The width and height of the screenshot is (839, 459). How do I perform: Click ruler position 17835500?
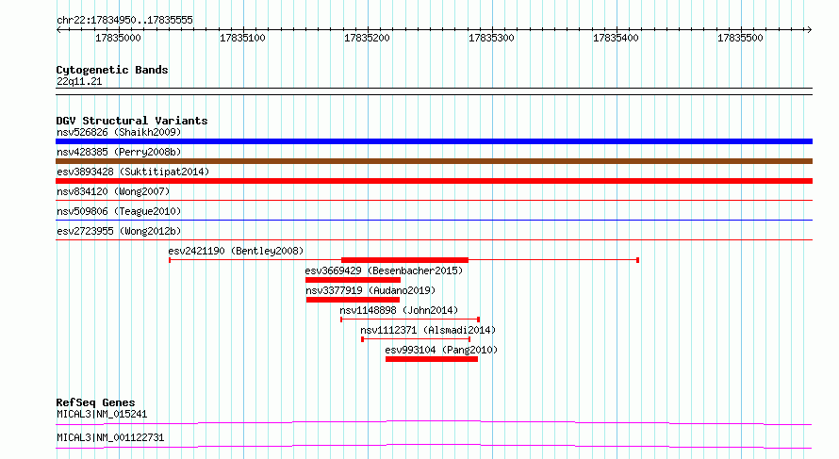[741, 38]
